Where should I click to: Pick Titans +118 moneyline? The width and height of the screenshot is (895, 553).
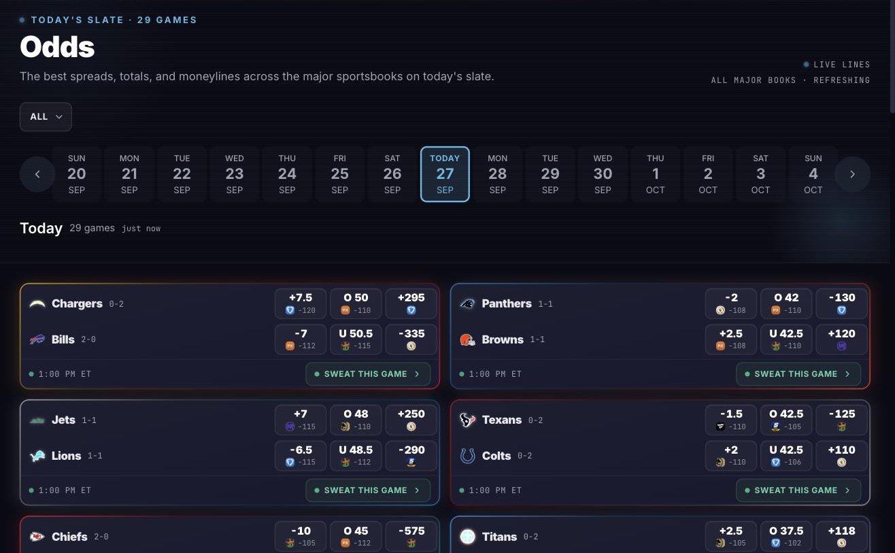[x=841, y=537]
